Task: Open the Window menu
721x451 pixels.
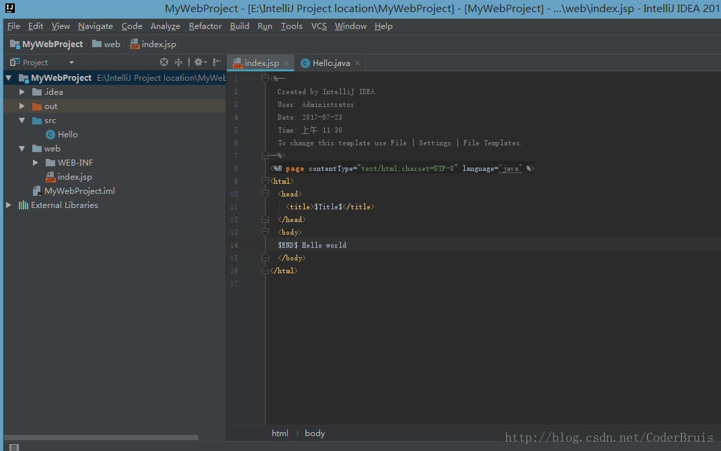Action: tap(350, 26)
